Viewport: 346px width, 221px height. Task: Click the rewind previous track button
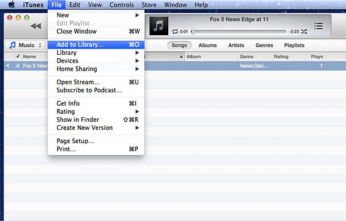click(x=36, y=26)
